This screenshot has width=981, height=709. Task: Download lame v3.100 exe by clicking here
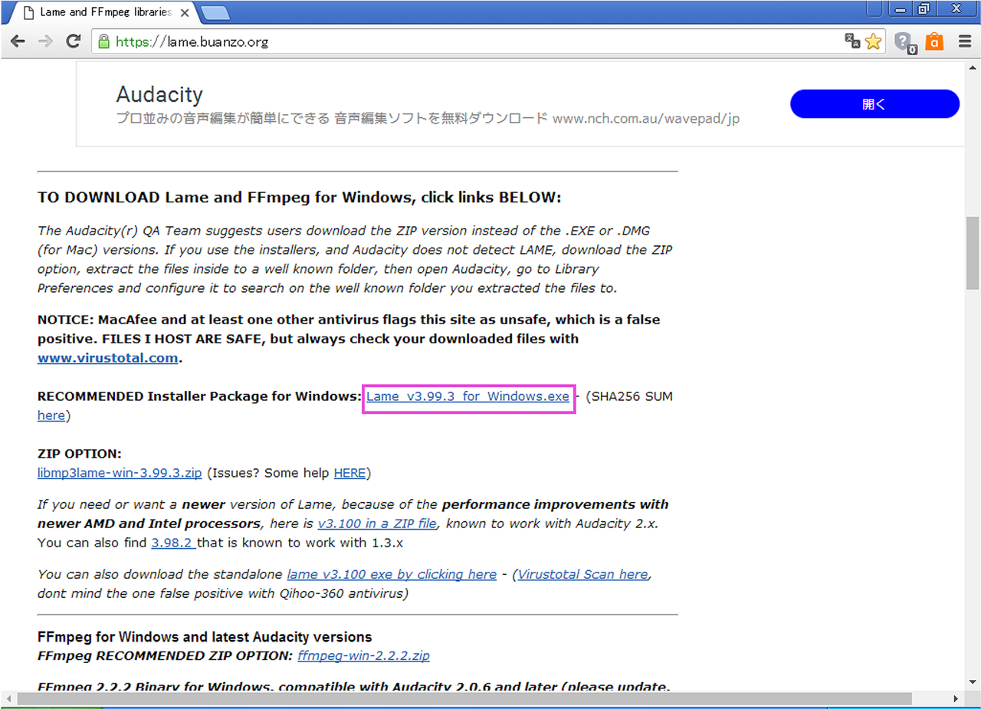(392, 574)
